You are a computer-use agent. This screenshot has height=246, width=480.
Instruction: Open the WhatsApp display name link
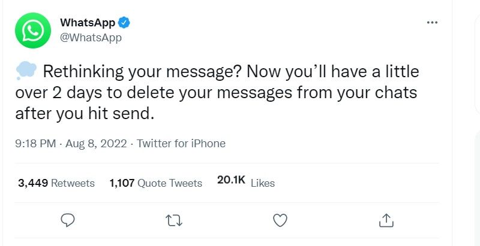coord(88,23)
